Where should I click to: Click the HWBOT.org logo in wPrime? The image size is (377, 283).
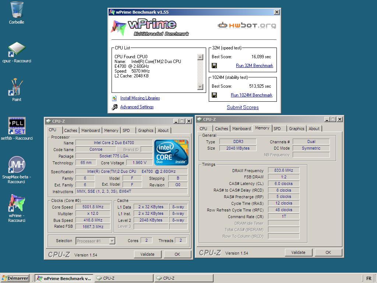click(x=247, y=25)
